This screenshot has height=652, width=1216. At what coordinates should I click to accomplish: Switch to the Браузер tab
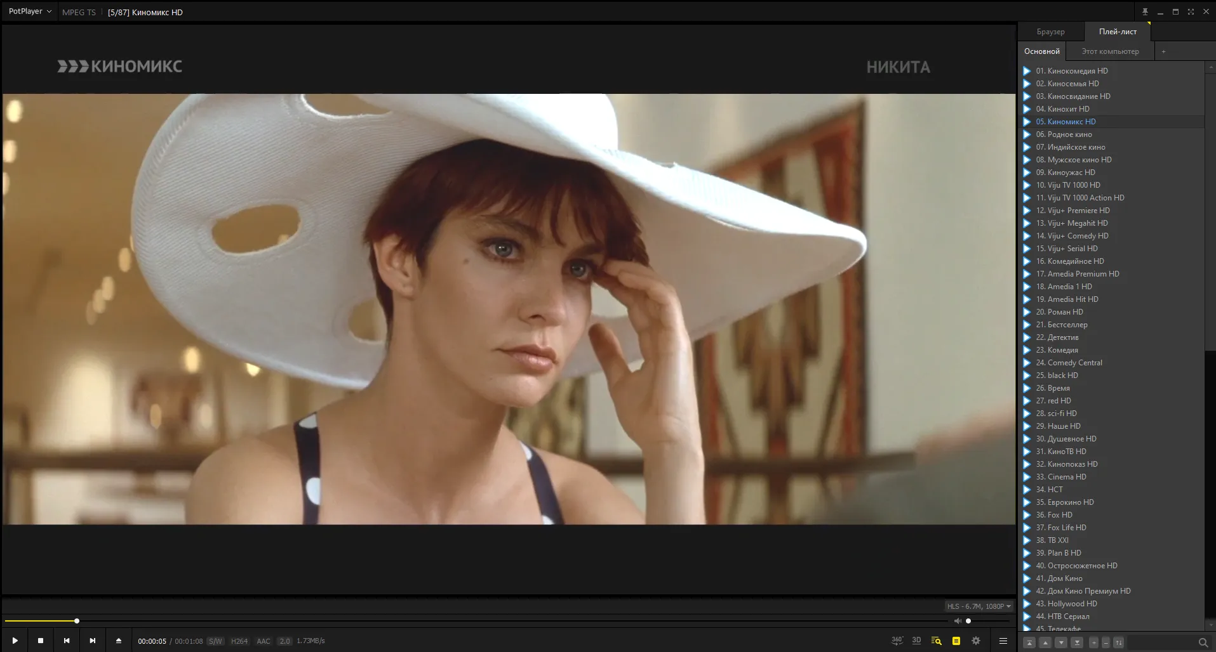pos(1051,32)
